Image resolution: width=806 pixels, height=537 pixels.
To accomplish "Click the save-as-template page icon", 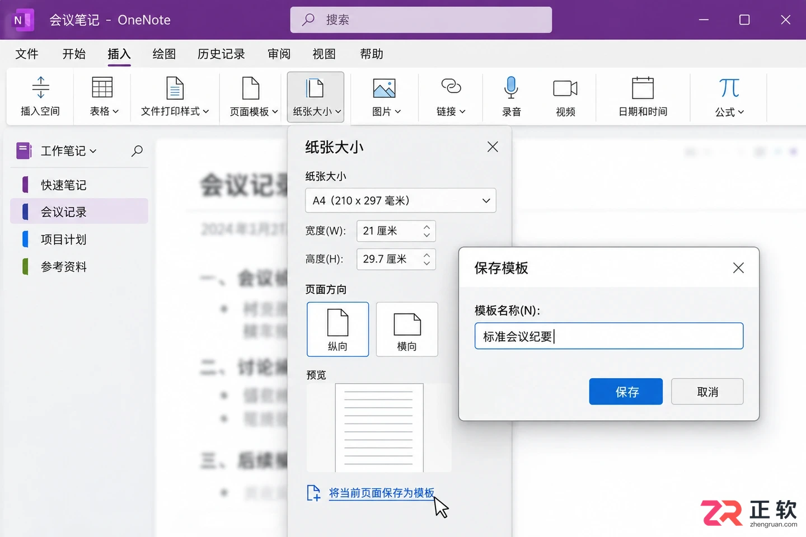I will point(313,493).
